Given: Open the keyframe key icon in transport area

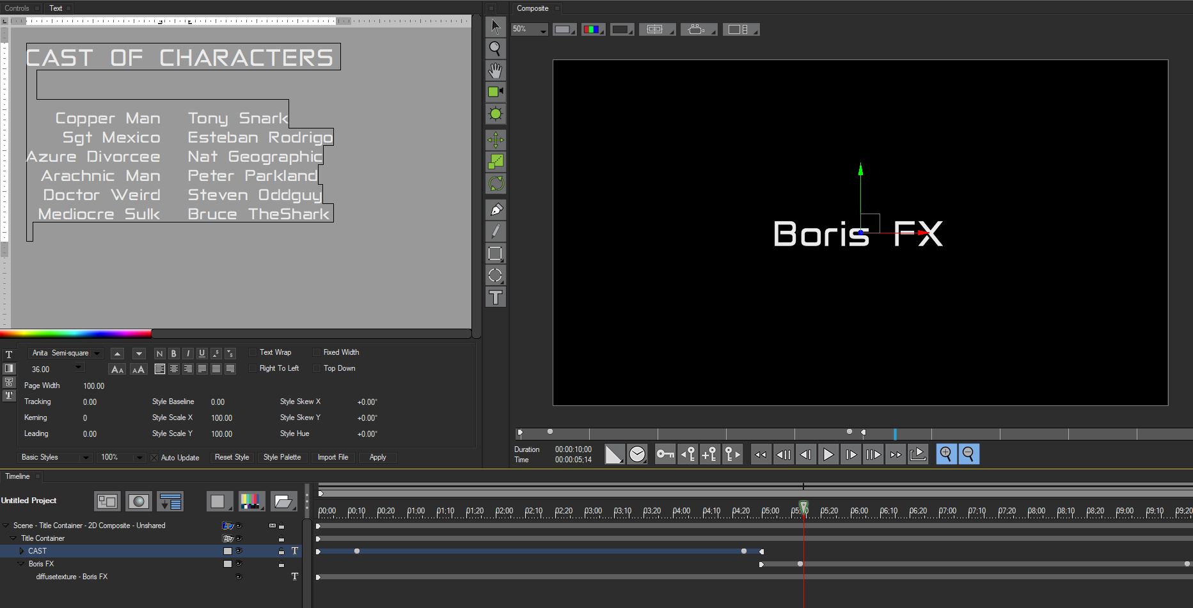Looking at the screenshot, I should tap(665, 454).
